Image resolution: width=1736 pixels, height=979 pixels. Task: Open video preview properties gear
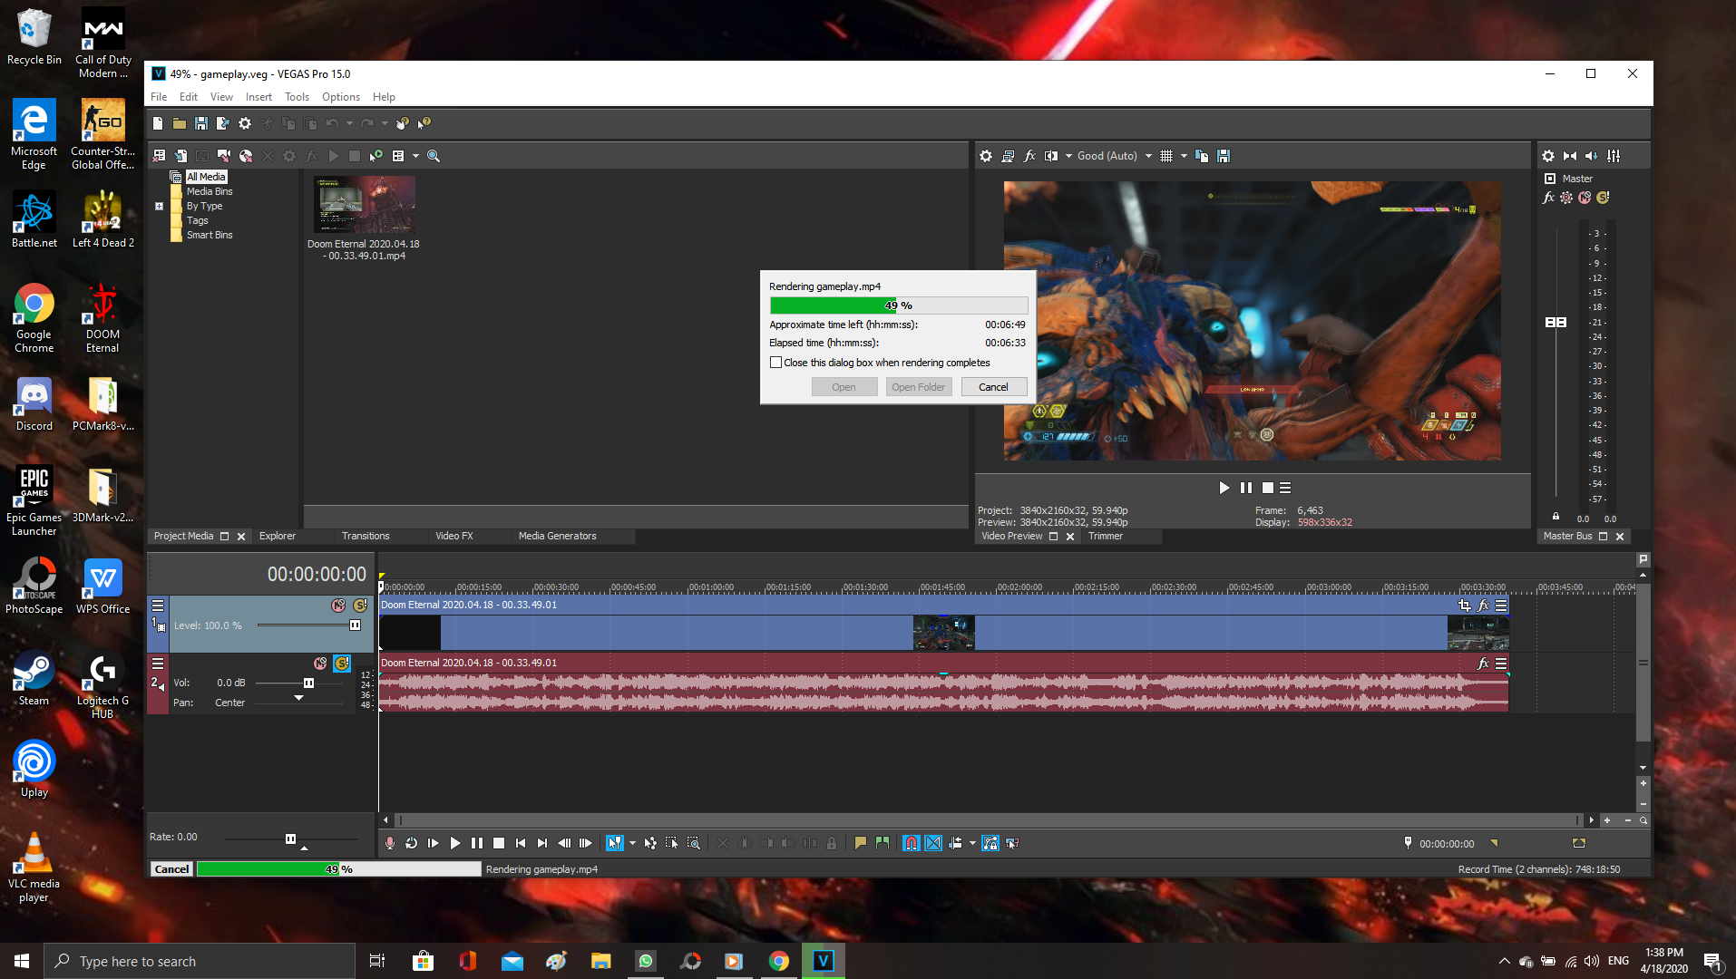[986, 156]
